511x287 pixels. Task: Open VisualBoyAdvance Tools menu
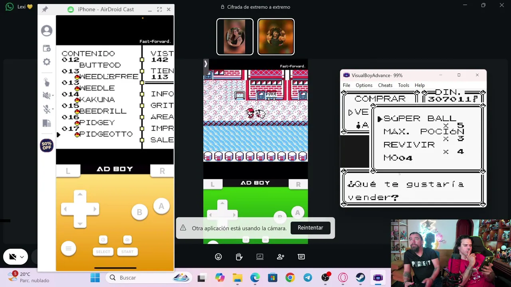click(404, 85)
